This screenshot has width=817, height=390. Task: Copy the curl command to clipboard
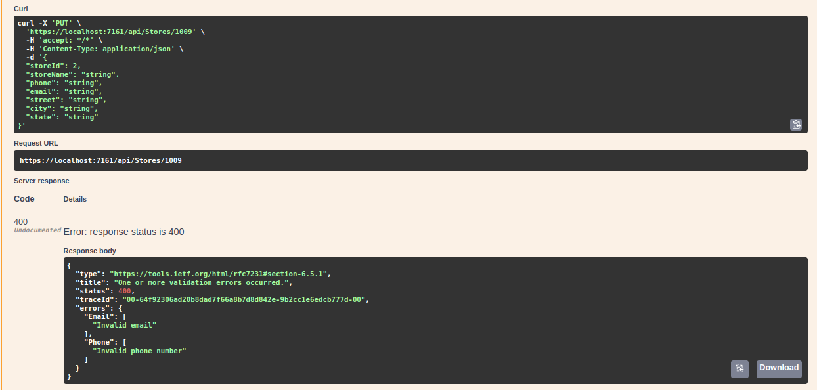795,124
